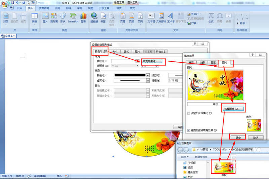Open the Table (表格) insert menu
This screenshot has width=269, height=179.
34,19
